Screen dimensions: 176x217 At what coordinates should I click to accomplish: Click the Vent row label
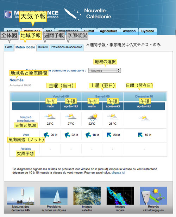26,135
